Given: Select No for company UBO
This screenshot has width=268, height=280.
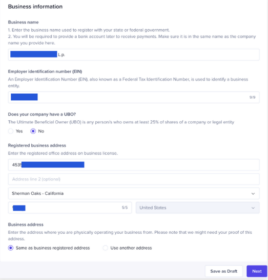Looking at the screenshot, I should [33, 131].
